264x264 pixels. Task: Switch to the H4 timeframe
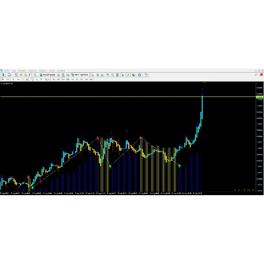[x=77, y=79]
